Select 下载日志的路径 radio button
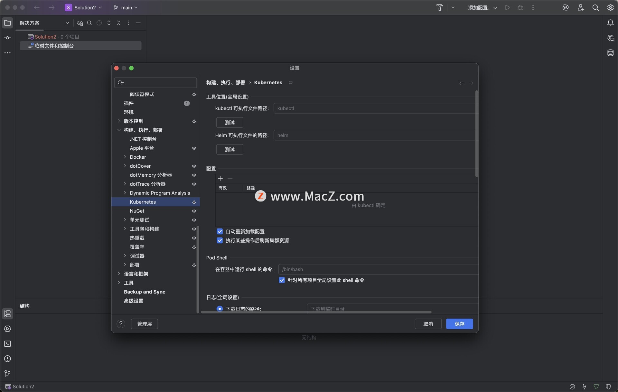The image size is (618, 392). tap(220, 309)
